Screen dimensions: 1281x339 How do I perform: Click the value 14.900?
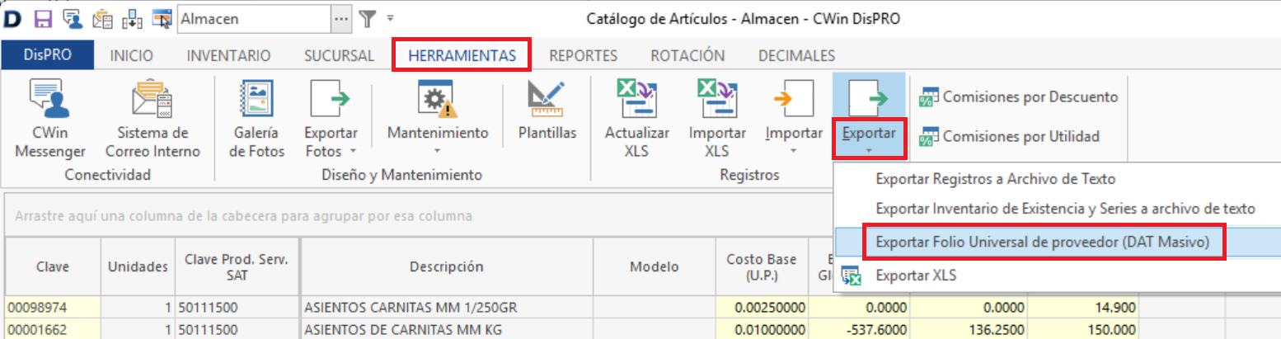pyautogui.click(x=1082, y=308)
